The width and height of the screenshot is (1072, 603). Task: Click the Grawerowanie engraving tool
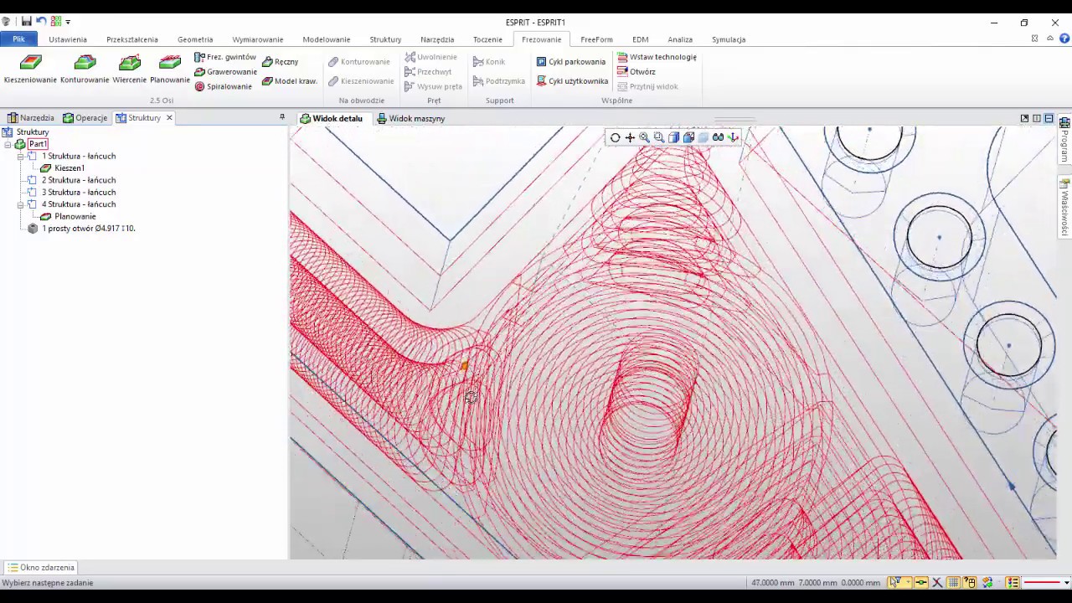pyautogui.click(x=225, y=72)
